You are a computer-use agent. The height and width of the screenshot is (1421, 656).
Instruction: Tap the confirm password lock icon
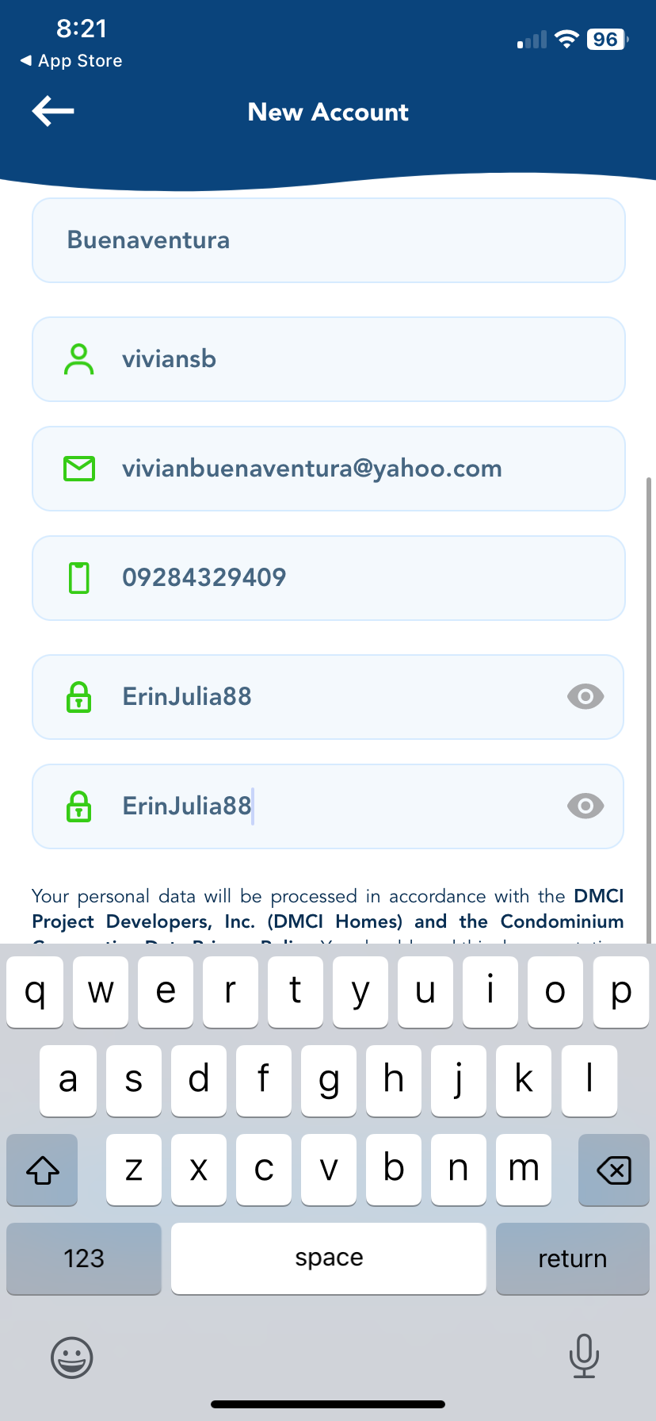(x=78, y=806)
